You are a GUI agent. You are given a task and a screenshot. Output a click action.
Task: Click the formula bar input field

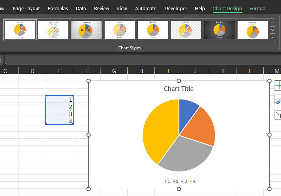click(143, 60)
